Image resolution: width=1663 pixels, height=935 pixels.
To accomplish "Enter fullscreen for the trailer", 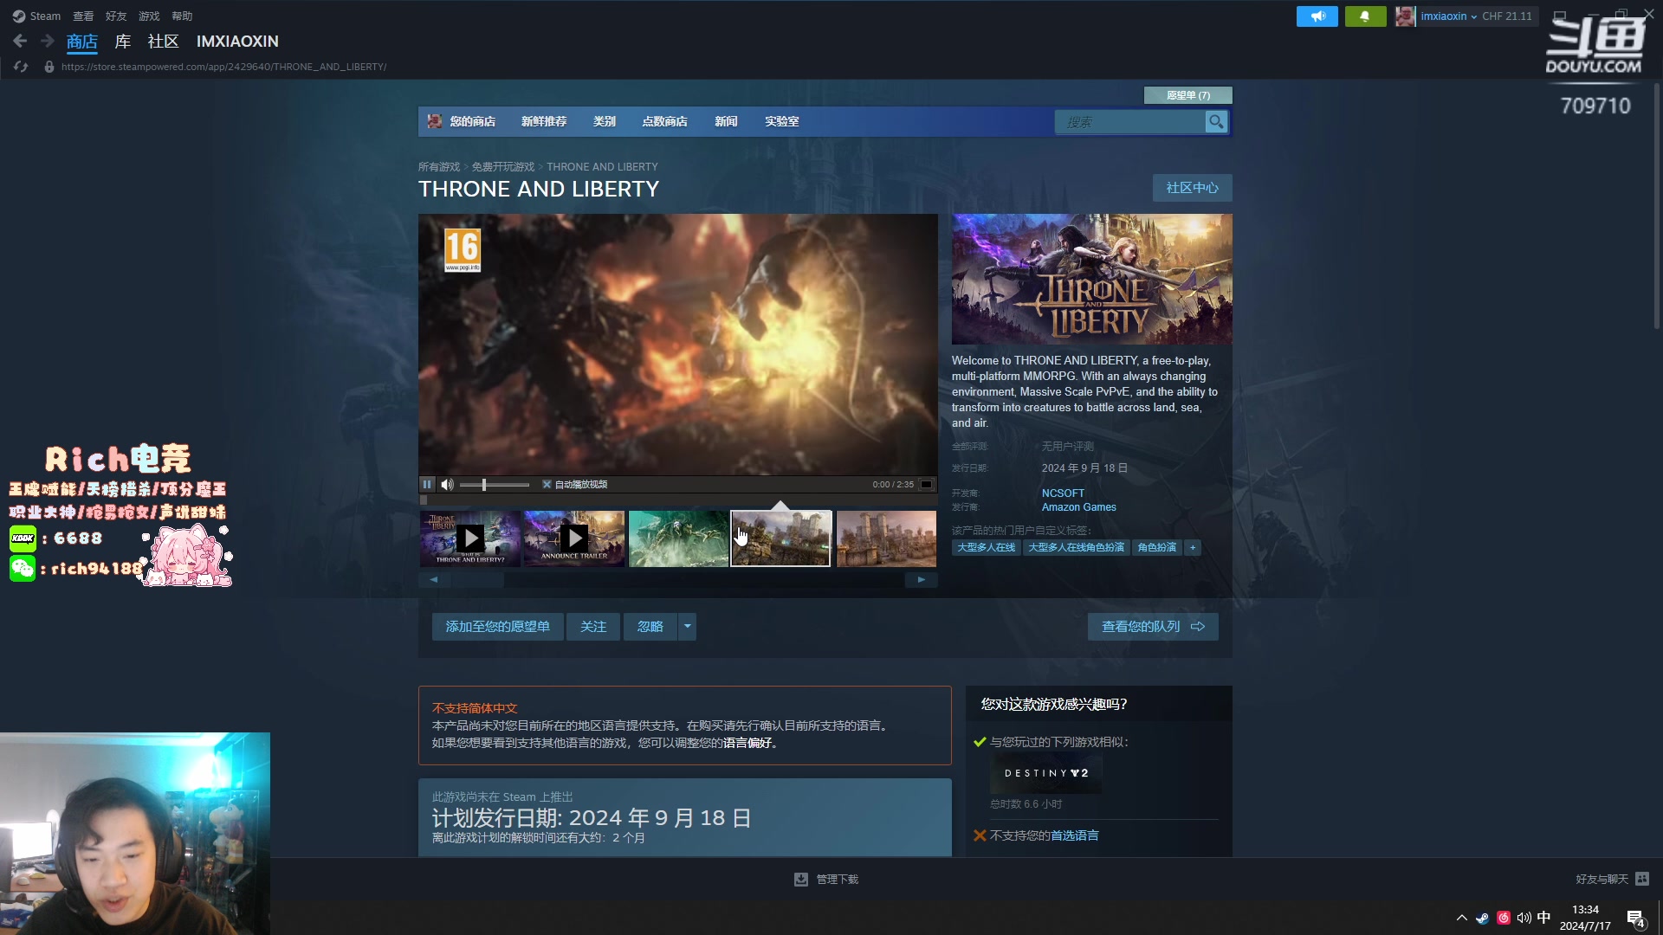I will [926, 485].
